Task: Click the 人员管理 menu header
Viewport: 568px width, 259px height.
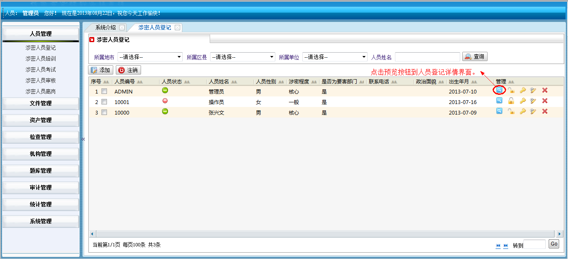Action: (40, 34)
